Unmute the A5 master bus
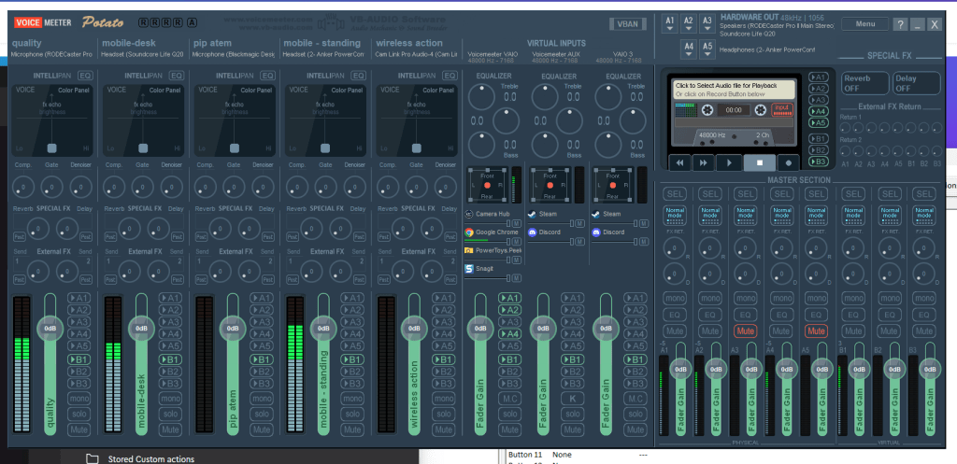Image resolution: width=957 pixels, height=464 pixels. pos(816,331)
